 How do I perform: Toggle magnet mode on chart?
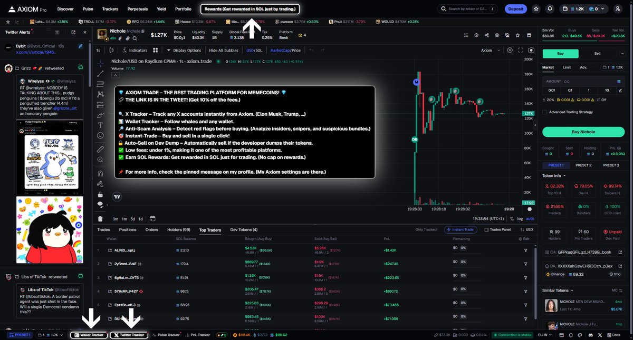click(x=100, y=174)
